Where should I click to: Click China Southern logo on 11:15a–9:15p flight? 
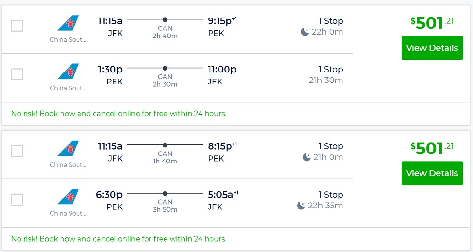coord(68,24)
